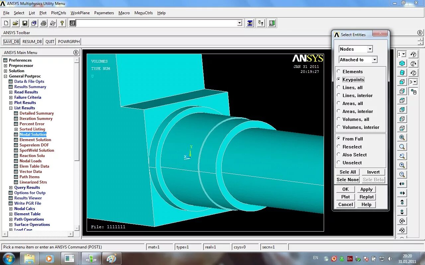
Task: Select the "Volumes, all" radio option
Action: click(x=339, y=119)
